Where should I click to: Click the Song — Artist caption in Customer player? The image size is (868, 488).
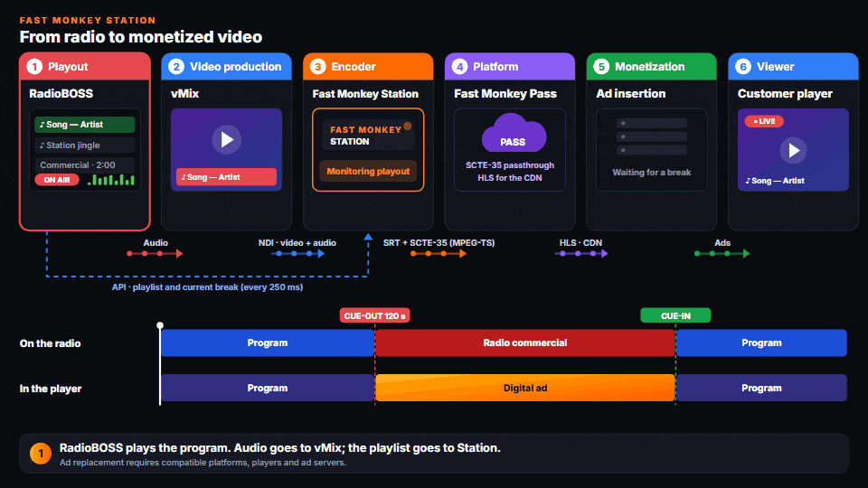point(775,181)
